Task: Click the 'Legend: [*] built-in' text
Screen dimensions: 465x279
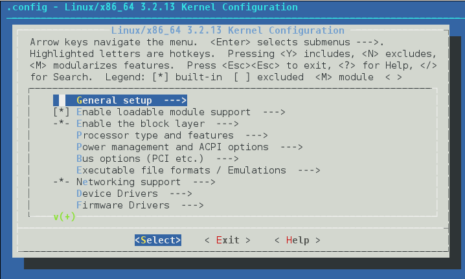Action: tap(163, 77)
